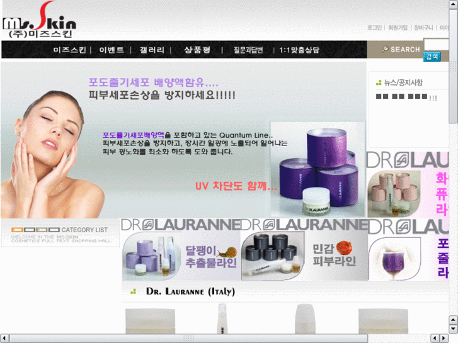The image size is (458, 343).
Task: Click the pomegranate icon on banner
Action: point(344,248)
